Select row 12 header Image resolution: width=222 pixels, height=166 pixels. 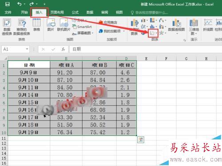(x=4, y=143)
